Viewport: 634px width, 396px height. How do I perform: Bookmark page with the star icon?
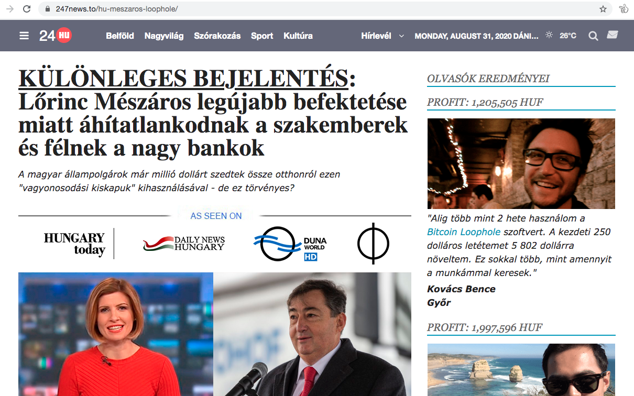603,9
